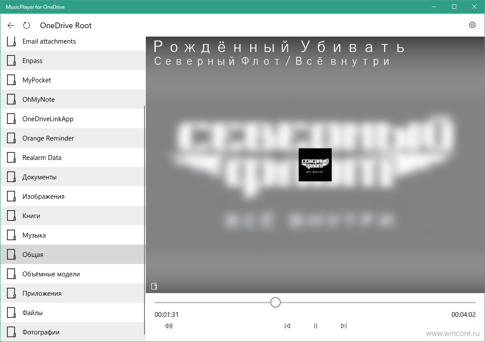
Task: Skip to the previous track
Action: 287,326
